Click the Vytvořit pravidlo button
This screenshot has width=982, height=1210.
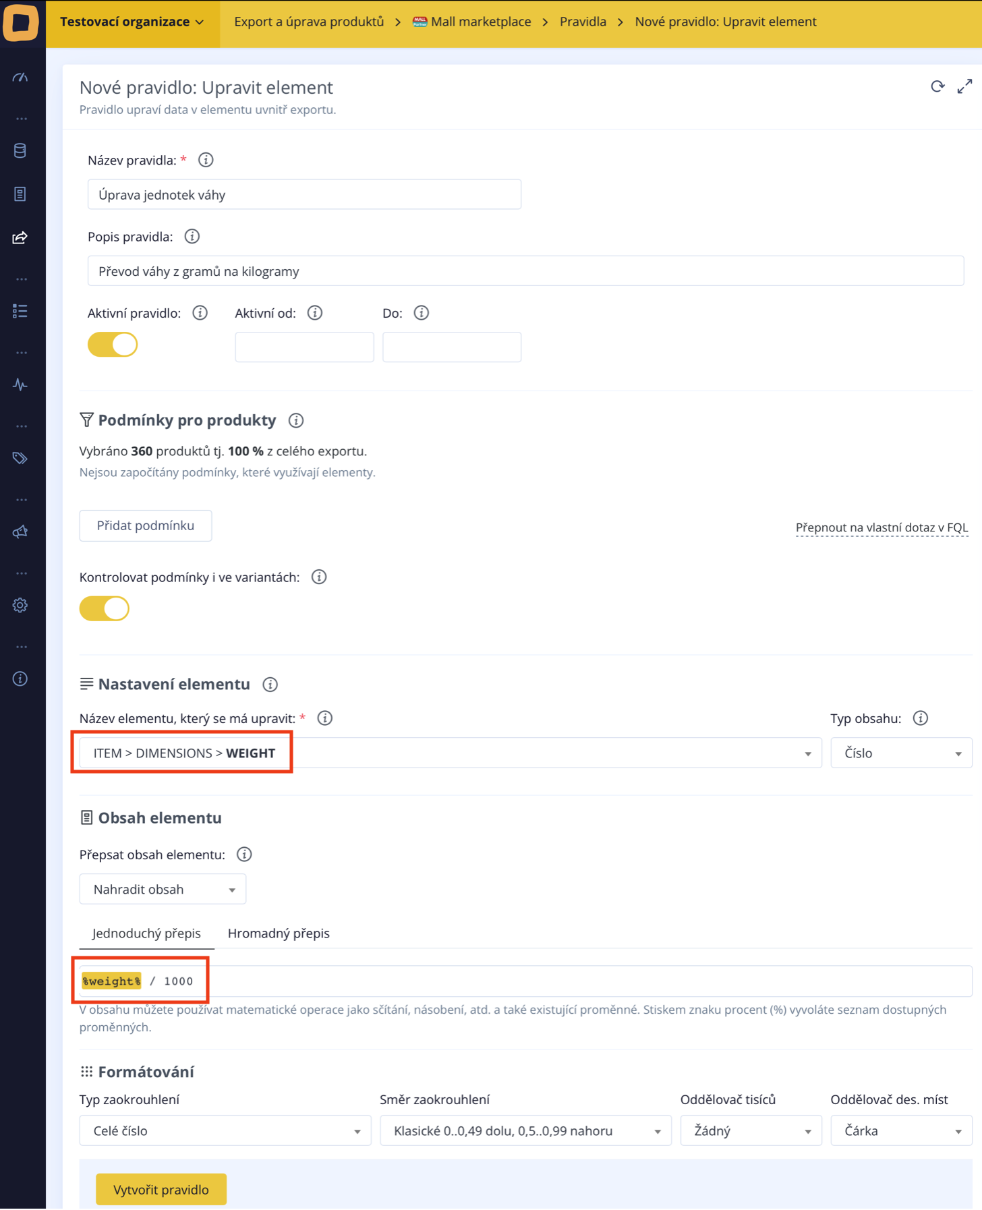161,1189
